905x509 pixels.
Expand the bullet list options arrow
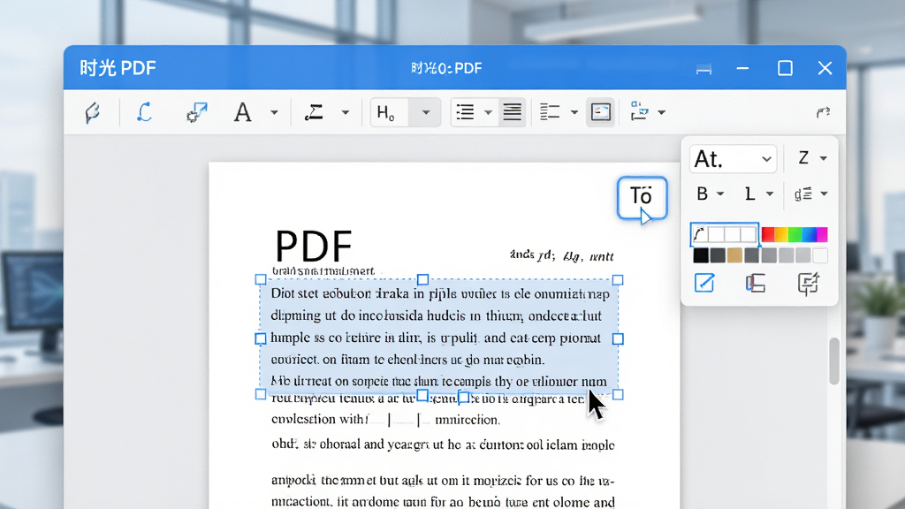(x=488, y=112)
